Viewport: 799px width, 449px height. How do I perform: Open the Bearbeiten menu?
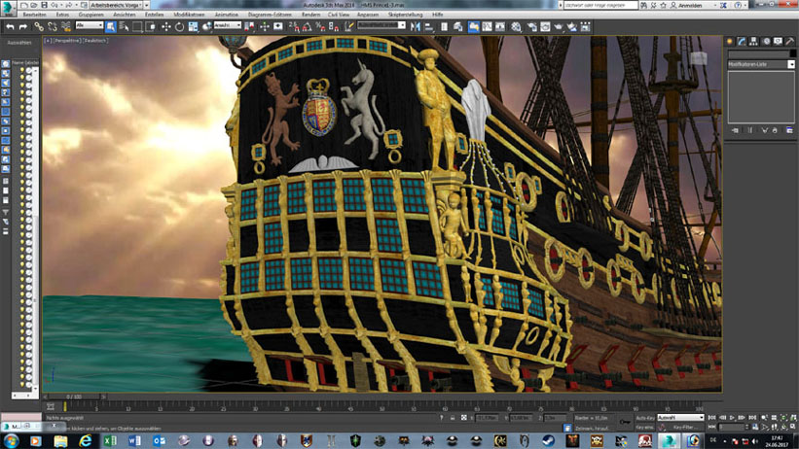click(x=34, y=15)
